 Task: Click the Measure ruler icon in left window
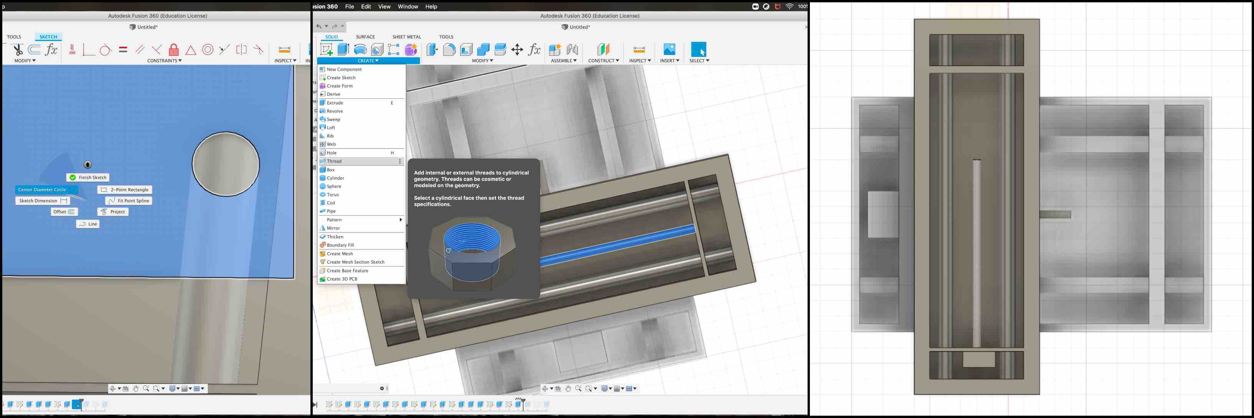pyautogui.click(x=284, y=50)
